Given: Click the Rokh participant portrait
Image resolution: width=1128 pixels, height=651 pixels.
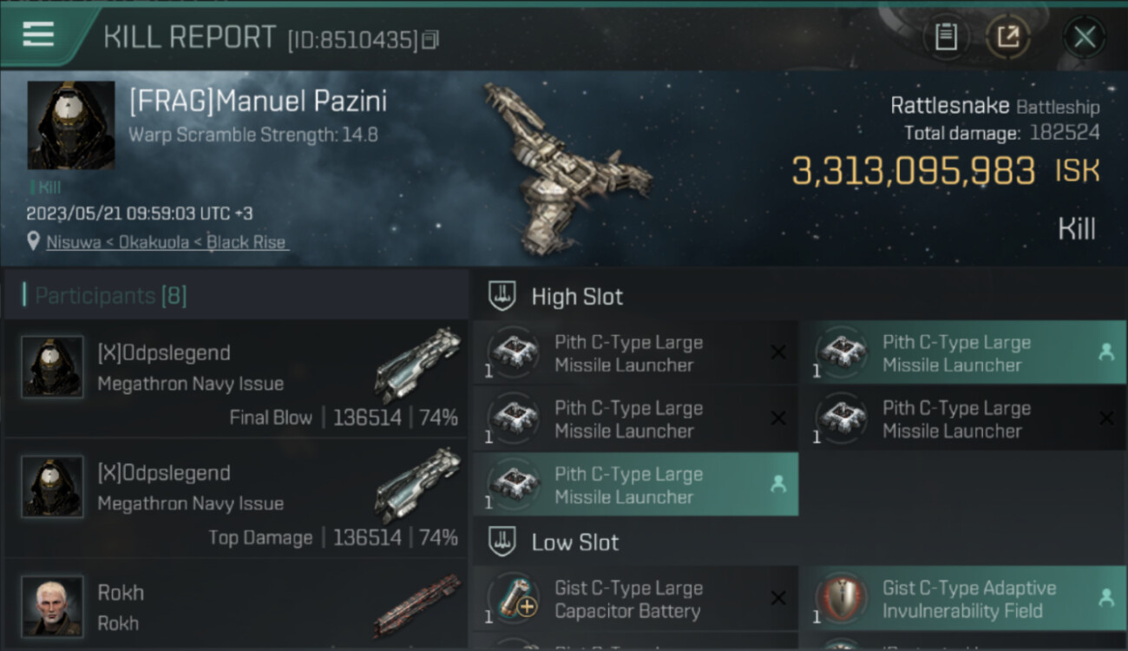Looking at the screenshot, I should 52,606.
